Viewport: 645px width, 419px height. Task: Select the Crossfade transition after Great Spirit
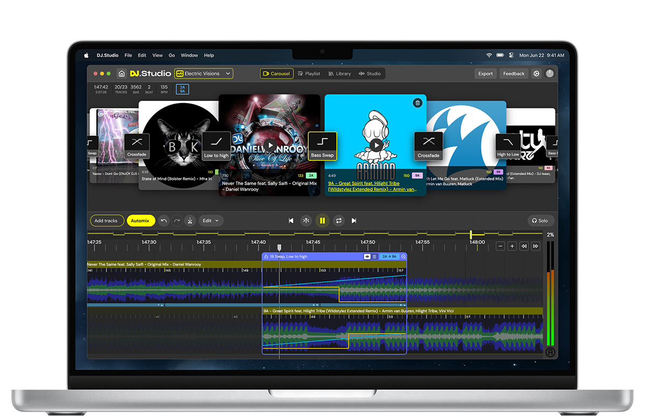(x=428, y=146)
